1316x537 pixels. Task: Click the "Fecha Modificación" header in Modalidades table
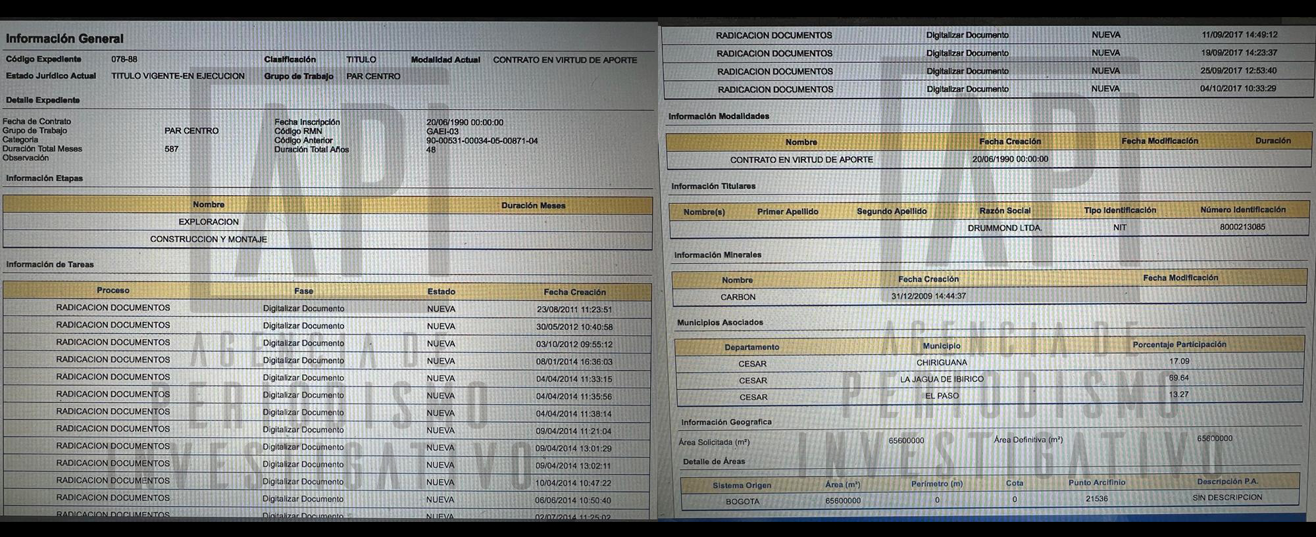(1160, 141)
